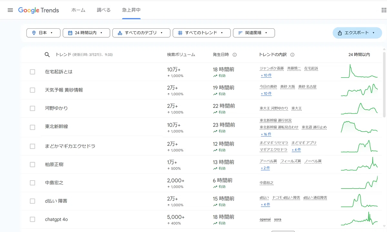Viewport: 387px width, 232px height.
Task: Click the sort lines icon in 関連度順
Action: 240,33
